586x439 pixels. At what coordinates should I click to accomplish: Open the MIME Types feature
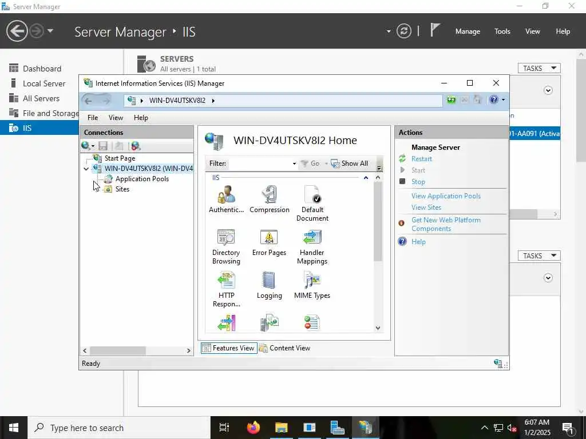[312, 286]
